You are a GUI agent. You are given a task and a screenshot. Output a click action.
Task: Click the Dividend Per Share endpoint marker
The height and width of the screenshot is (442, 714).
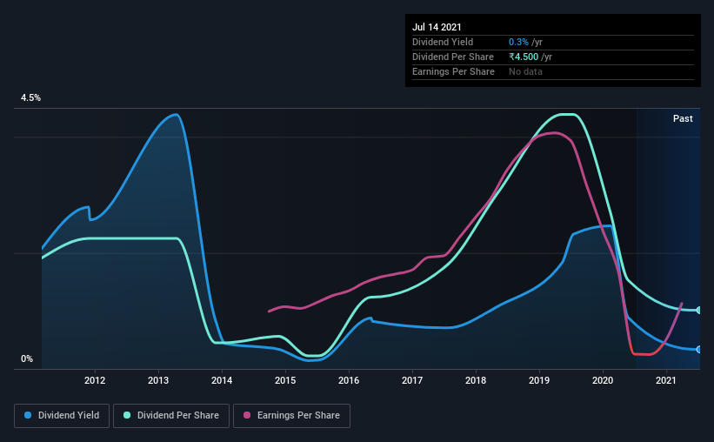pos(699,311)
